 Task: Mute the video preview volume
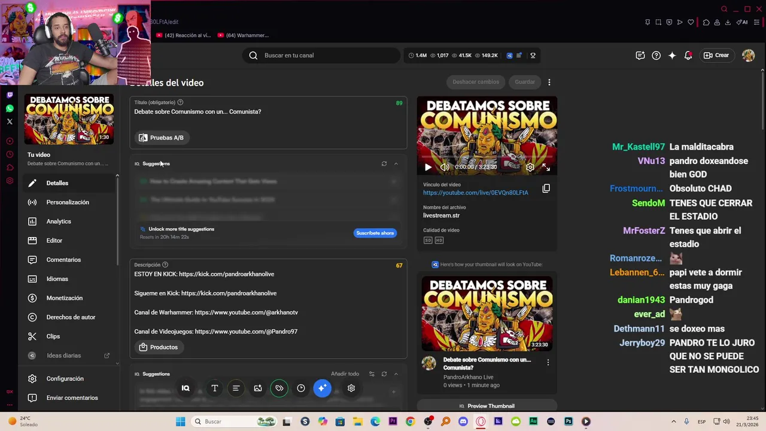444,167
